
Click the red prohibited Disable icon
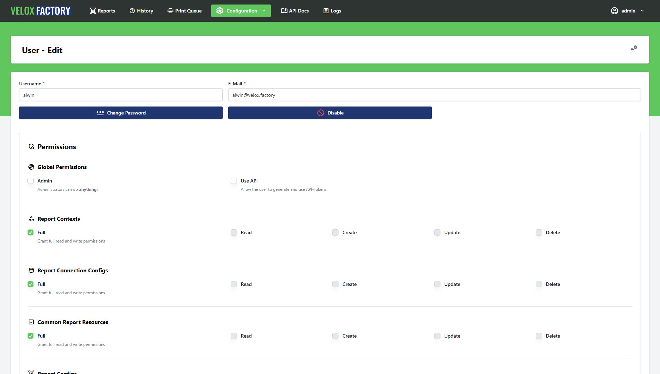pos(321,113)
